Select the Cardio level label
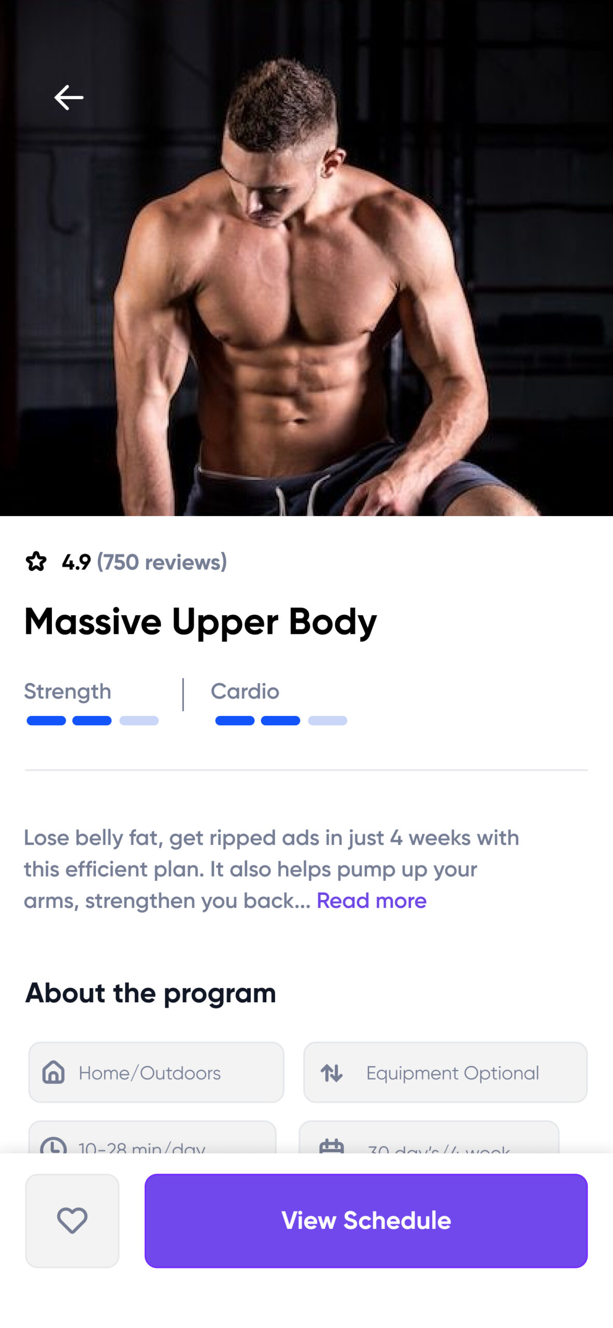 [245, 691]
